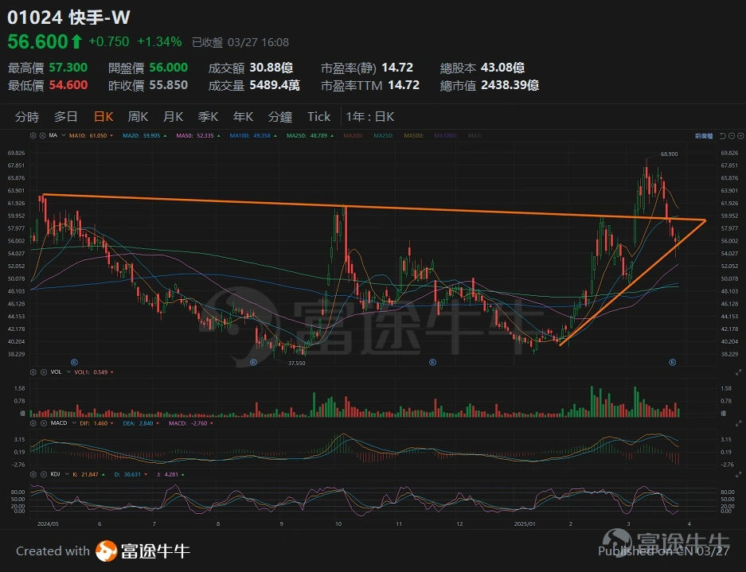Select the 日K tab
This screenshot has height=572, width=746.
104,117
